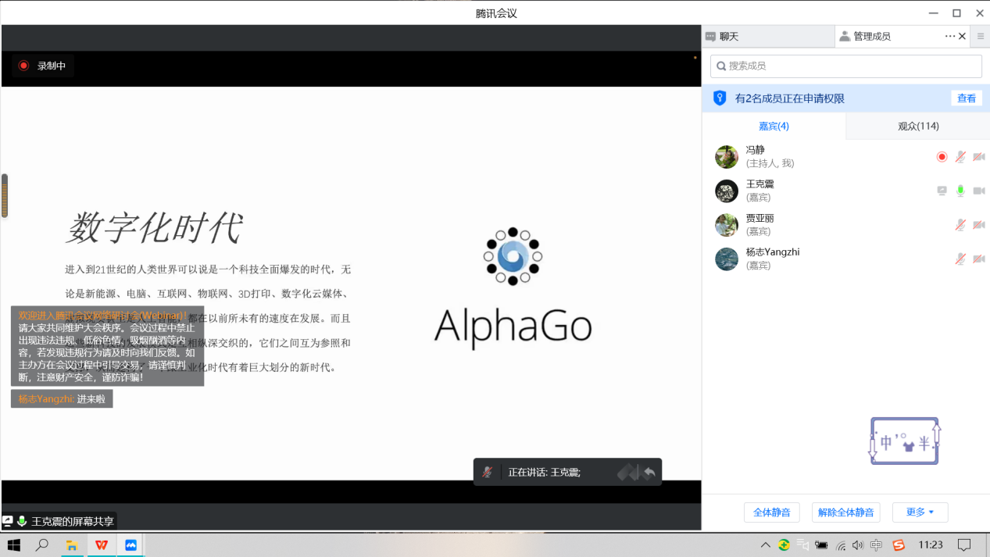Open WPS Office from the taskbar

coord(101,545)
